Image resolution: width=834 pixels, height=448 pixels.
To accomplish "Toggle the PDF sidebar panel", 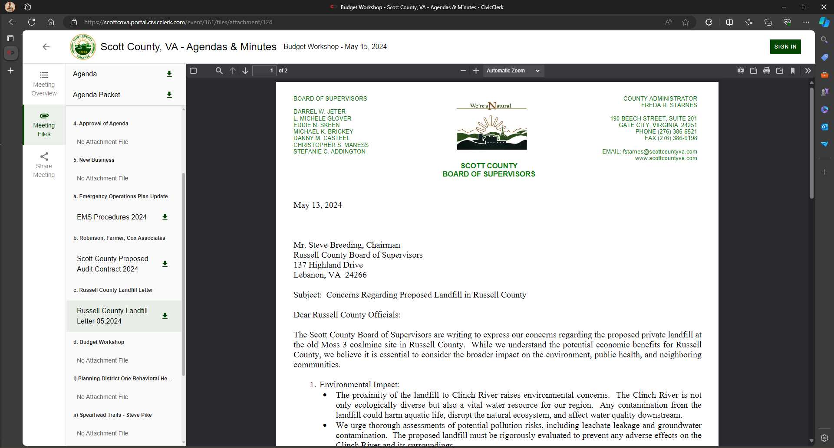I will (x=194, y=71).
